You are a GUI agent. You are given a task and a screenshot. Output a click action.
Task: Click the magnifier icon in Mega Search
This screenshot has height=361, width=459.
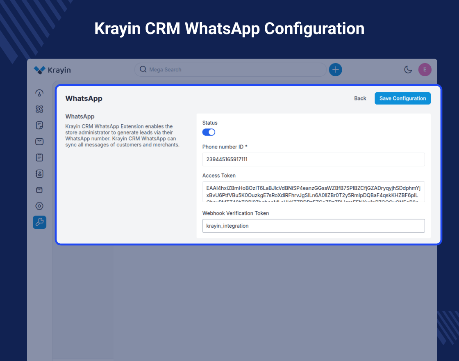click(143, 69)
